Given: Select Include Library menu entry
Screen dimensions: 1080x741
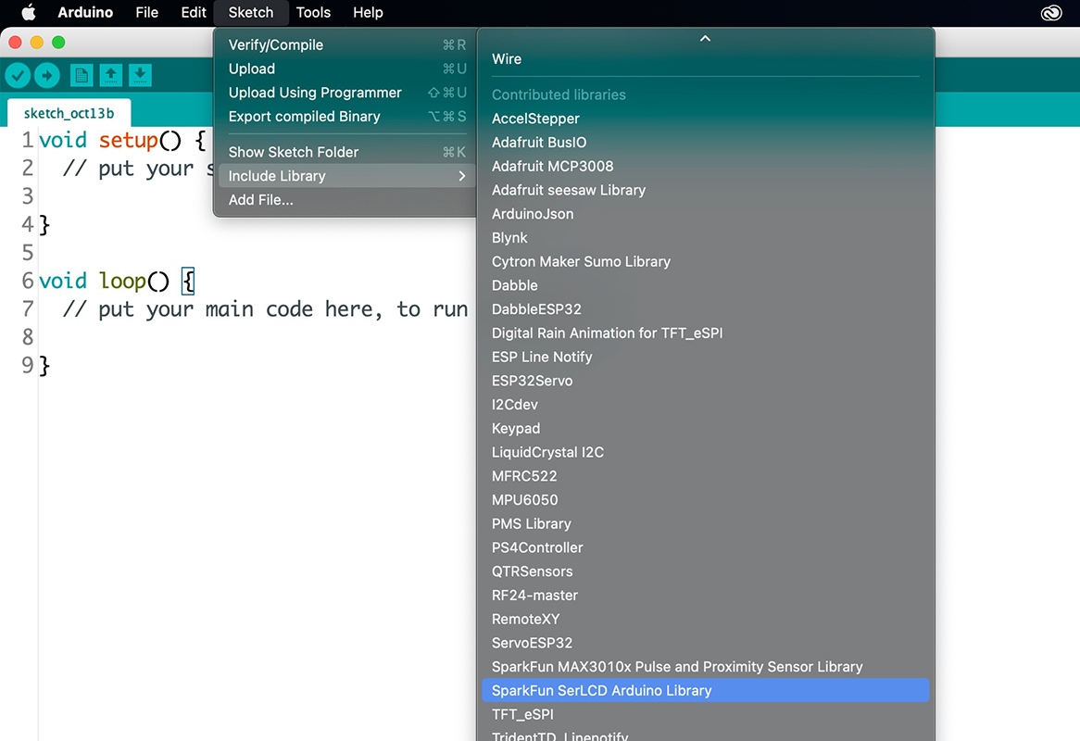Looking at the screenshot, I should pos(346,176).
